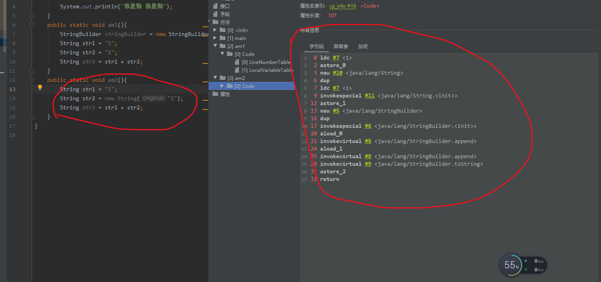Select the [1] main tree item
The width and height of the screenshot is (601, 282).
click(x=237, y=38)
